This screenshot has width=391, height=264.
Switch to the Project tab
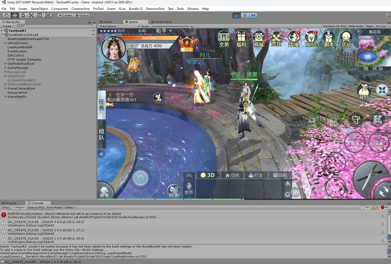(9, 203)
